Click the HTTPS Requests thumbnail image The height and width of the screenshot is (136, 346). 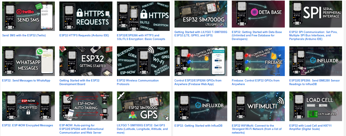[x=86, y=16]
